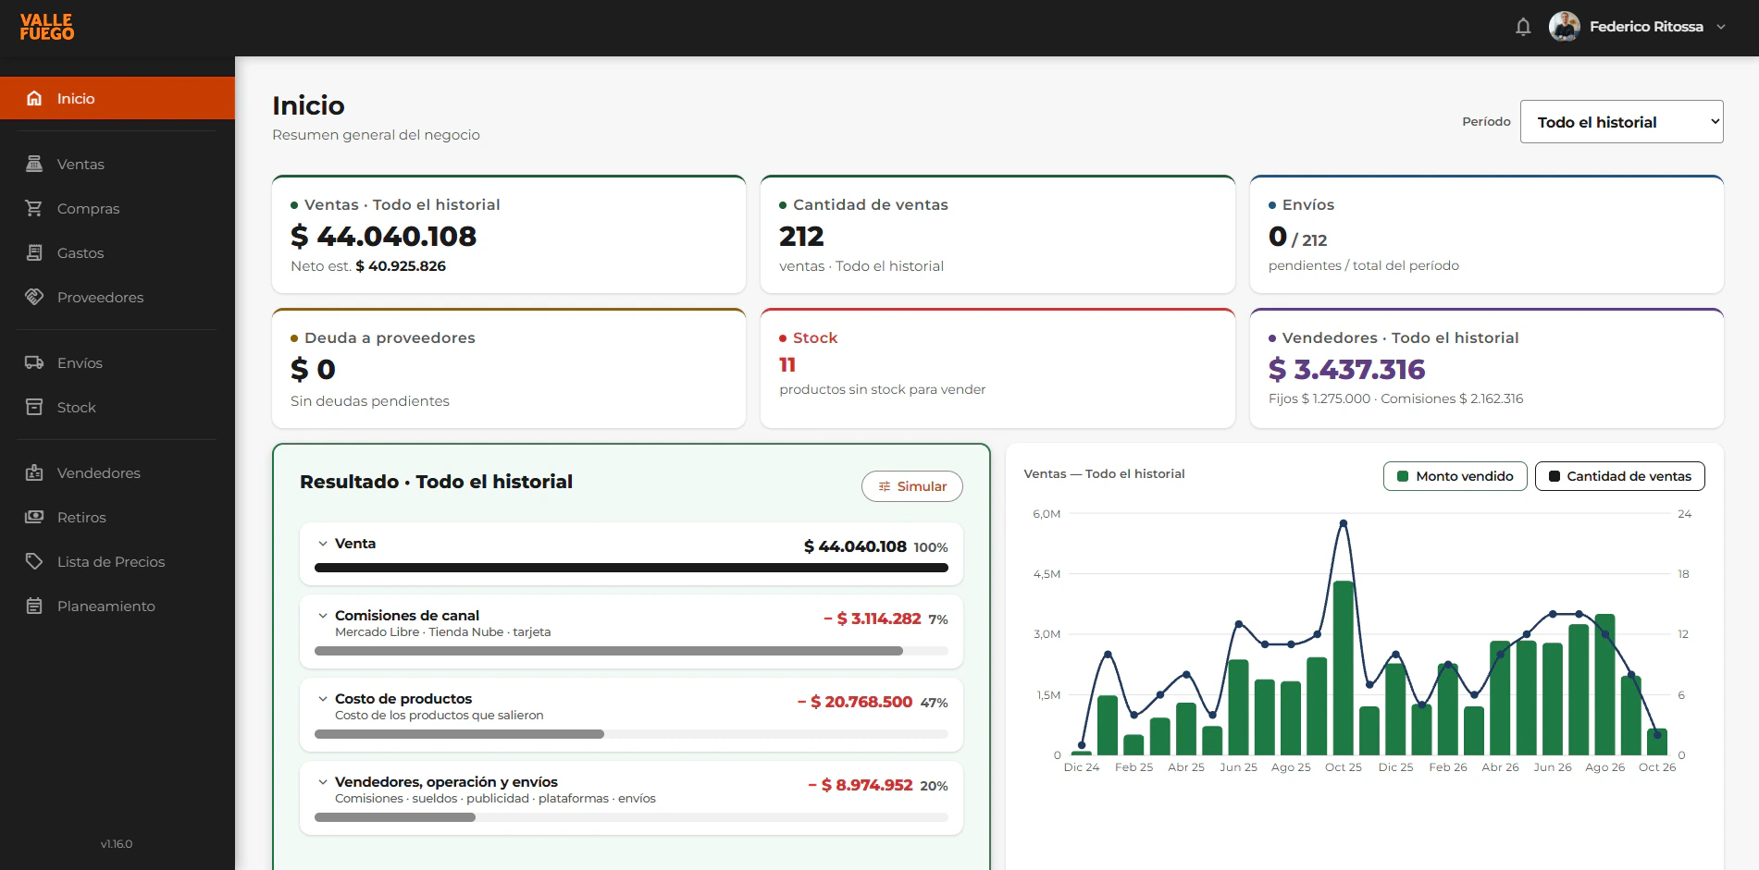Select Planeamiento menu item
This screenshot has width=1759, height=870.
[118, 606]
